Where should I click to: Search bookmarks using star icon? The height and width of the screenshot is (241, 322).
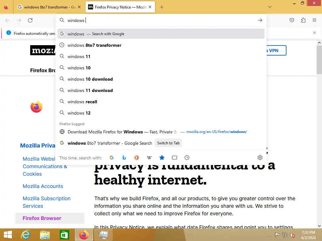[x=162, y=158]
